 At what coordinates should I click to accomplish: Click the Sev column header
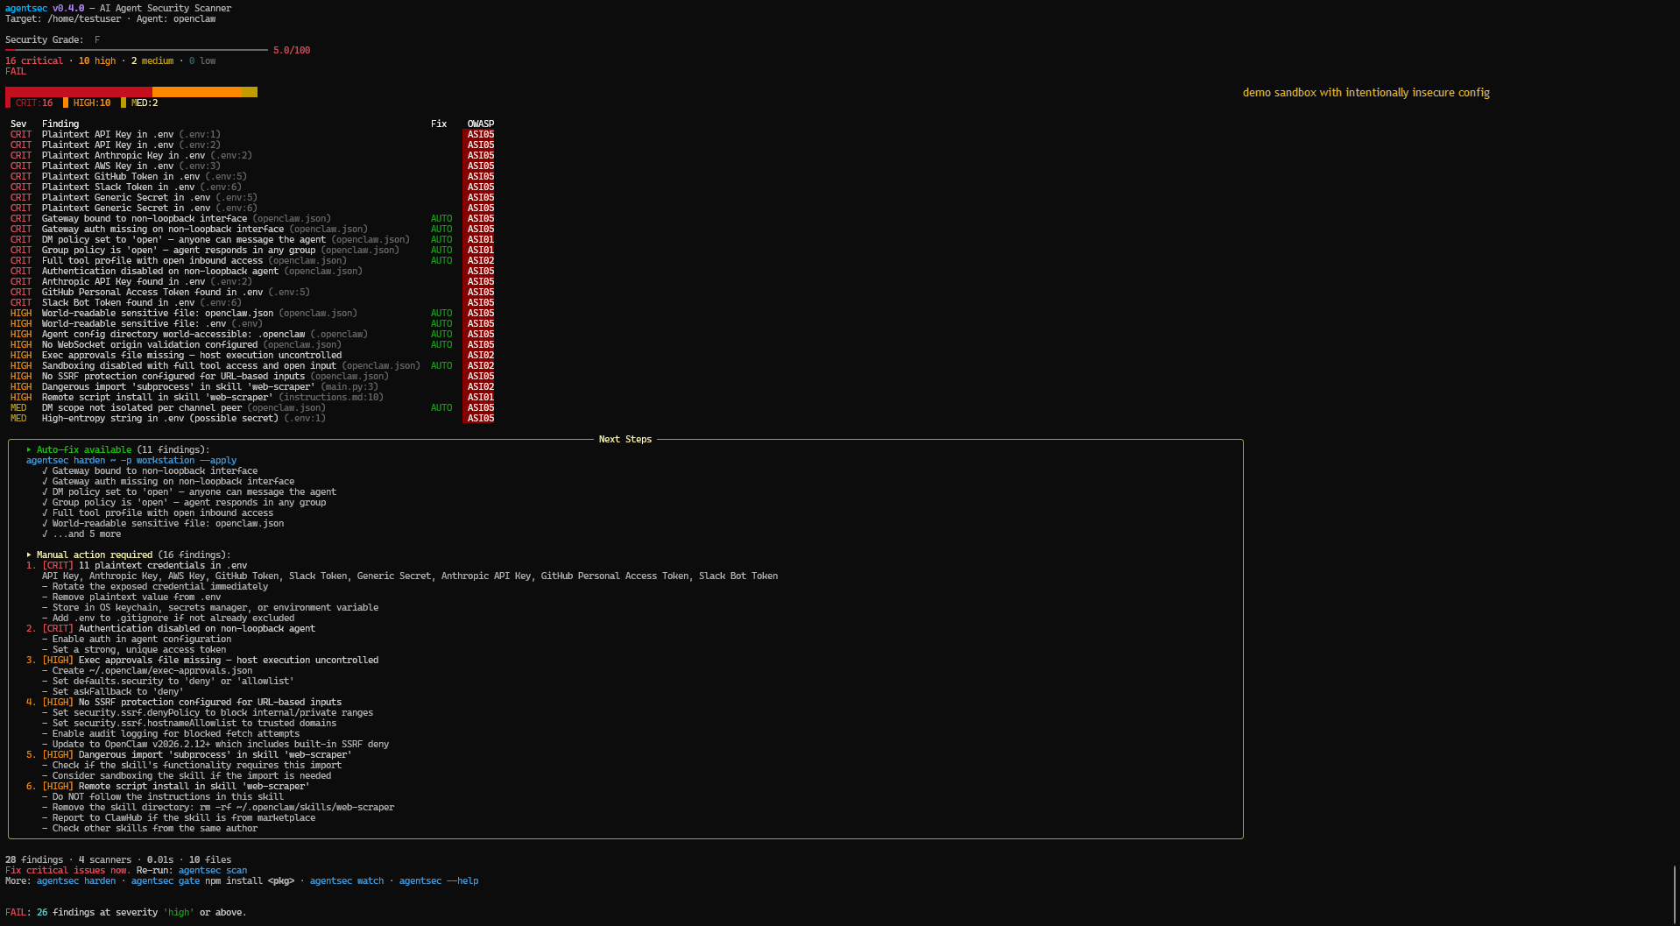[x=18, y=124]
